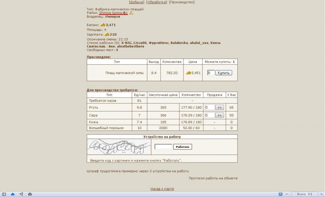Click the turbo speedometer icon in status bar
Viewport: 325px width, 197px height.
30,194
